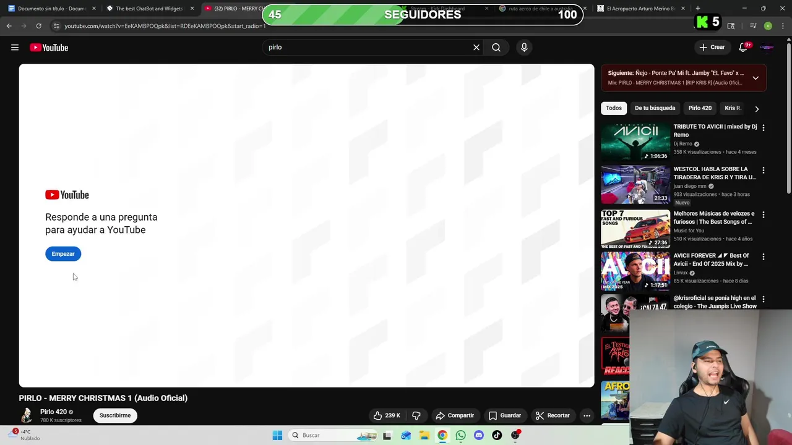Viewport: 792px width, 445px height.
Task: Open Windows Start menu
Action: click(x=277, y=435)
